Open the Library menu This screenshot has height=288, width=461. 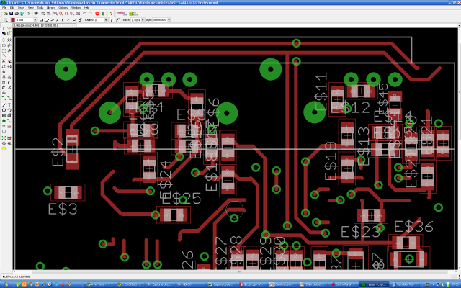click(49, 7)
